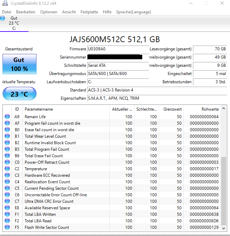Click status orb beside Total Wear Level Count
The height and width of the screenshot is (236, 230).
click(x=7, y=136)
